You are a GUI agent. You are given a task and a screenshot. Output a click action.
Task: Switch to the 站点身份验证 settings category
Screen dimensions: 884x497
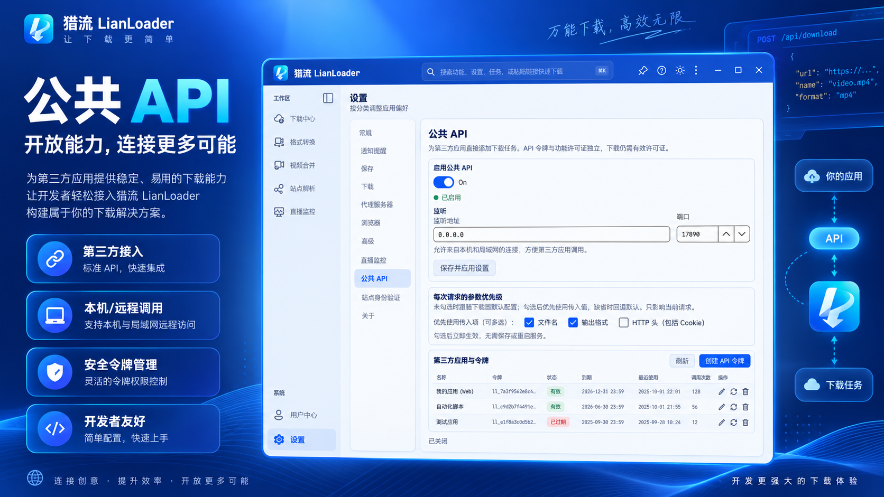pyautogui.click(x=381, y=298)
